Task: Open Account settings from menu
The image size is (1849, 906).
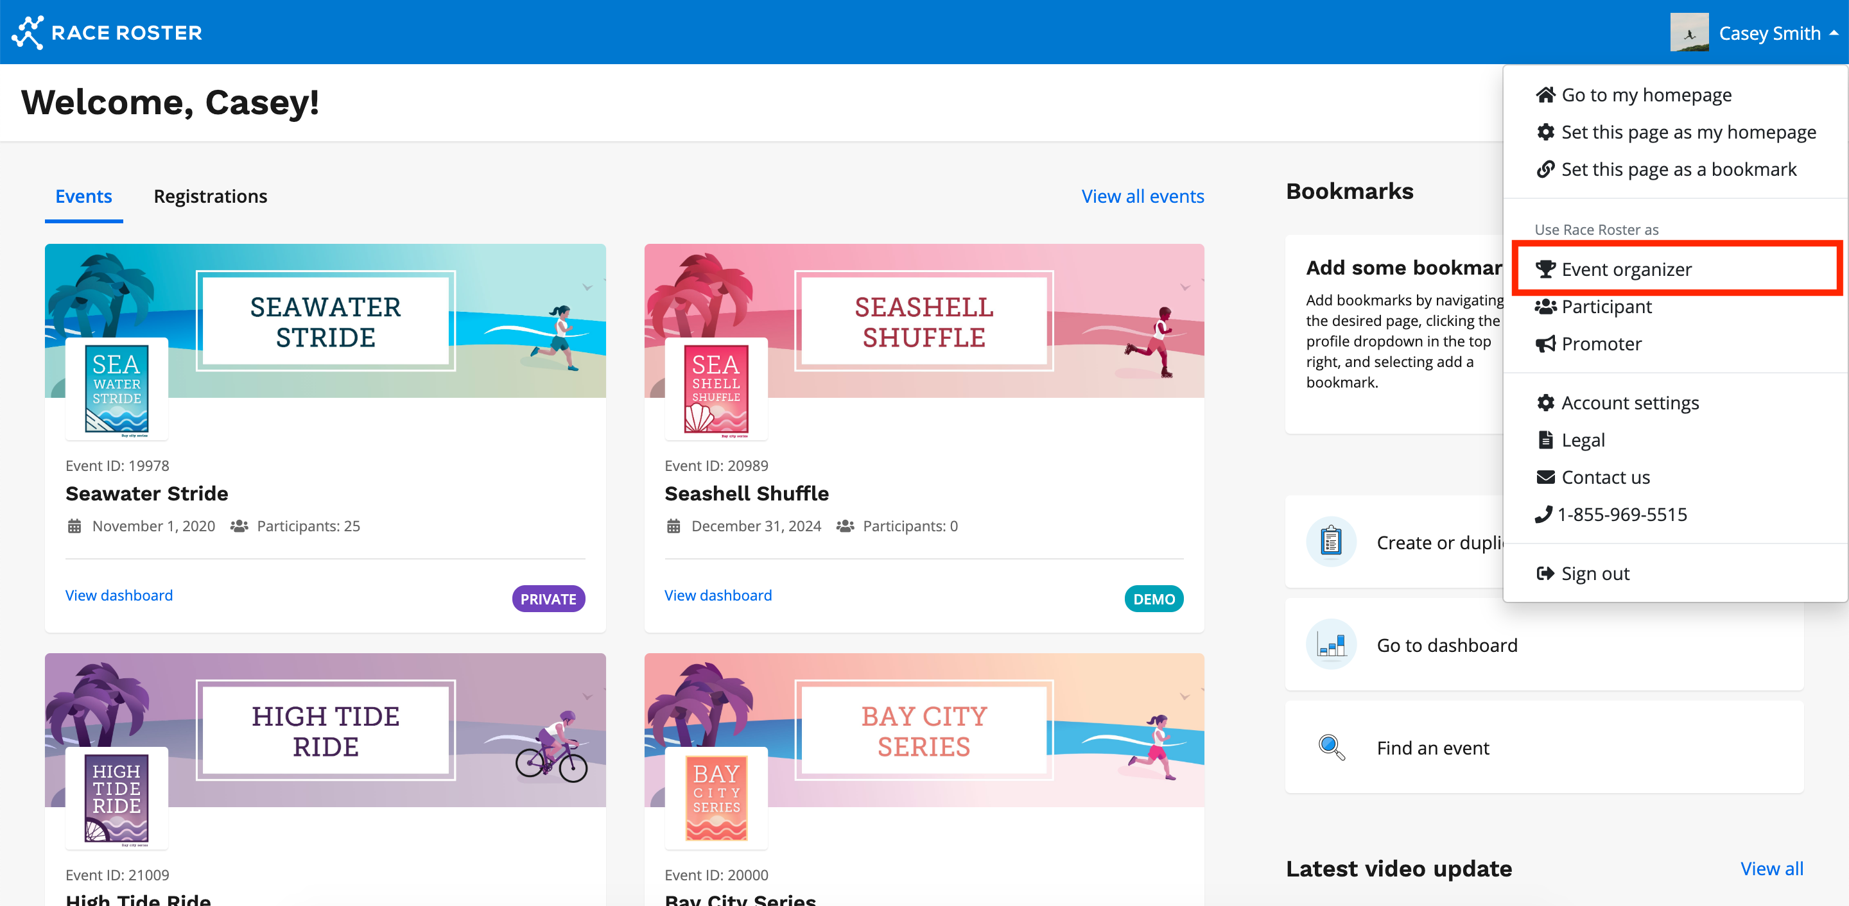Action: click(x=1629, y=403)
